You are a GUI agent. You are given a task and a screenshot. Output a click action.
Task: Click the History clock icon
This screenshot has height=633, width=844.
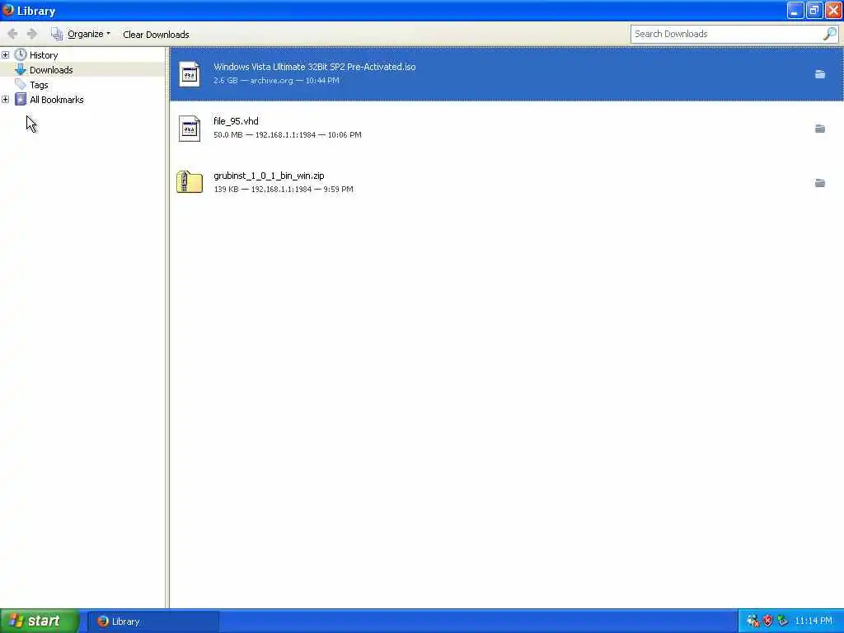[21, 54]
